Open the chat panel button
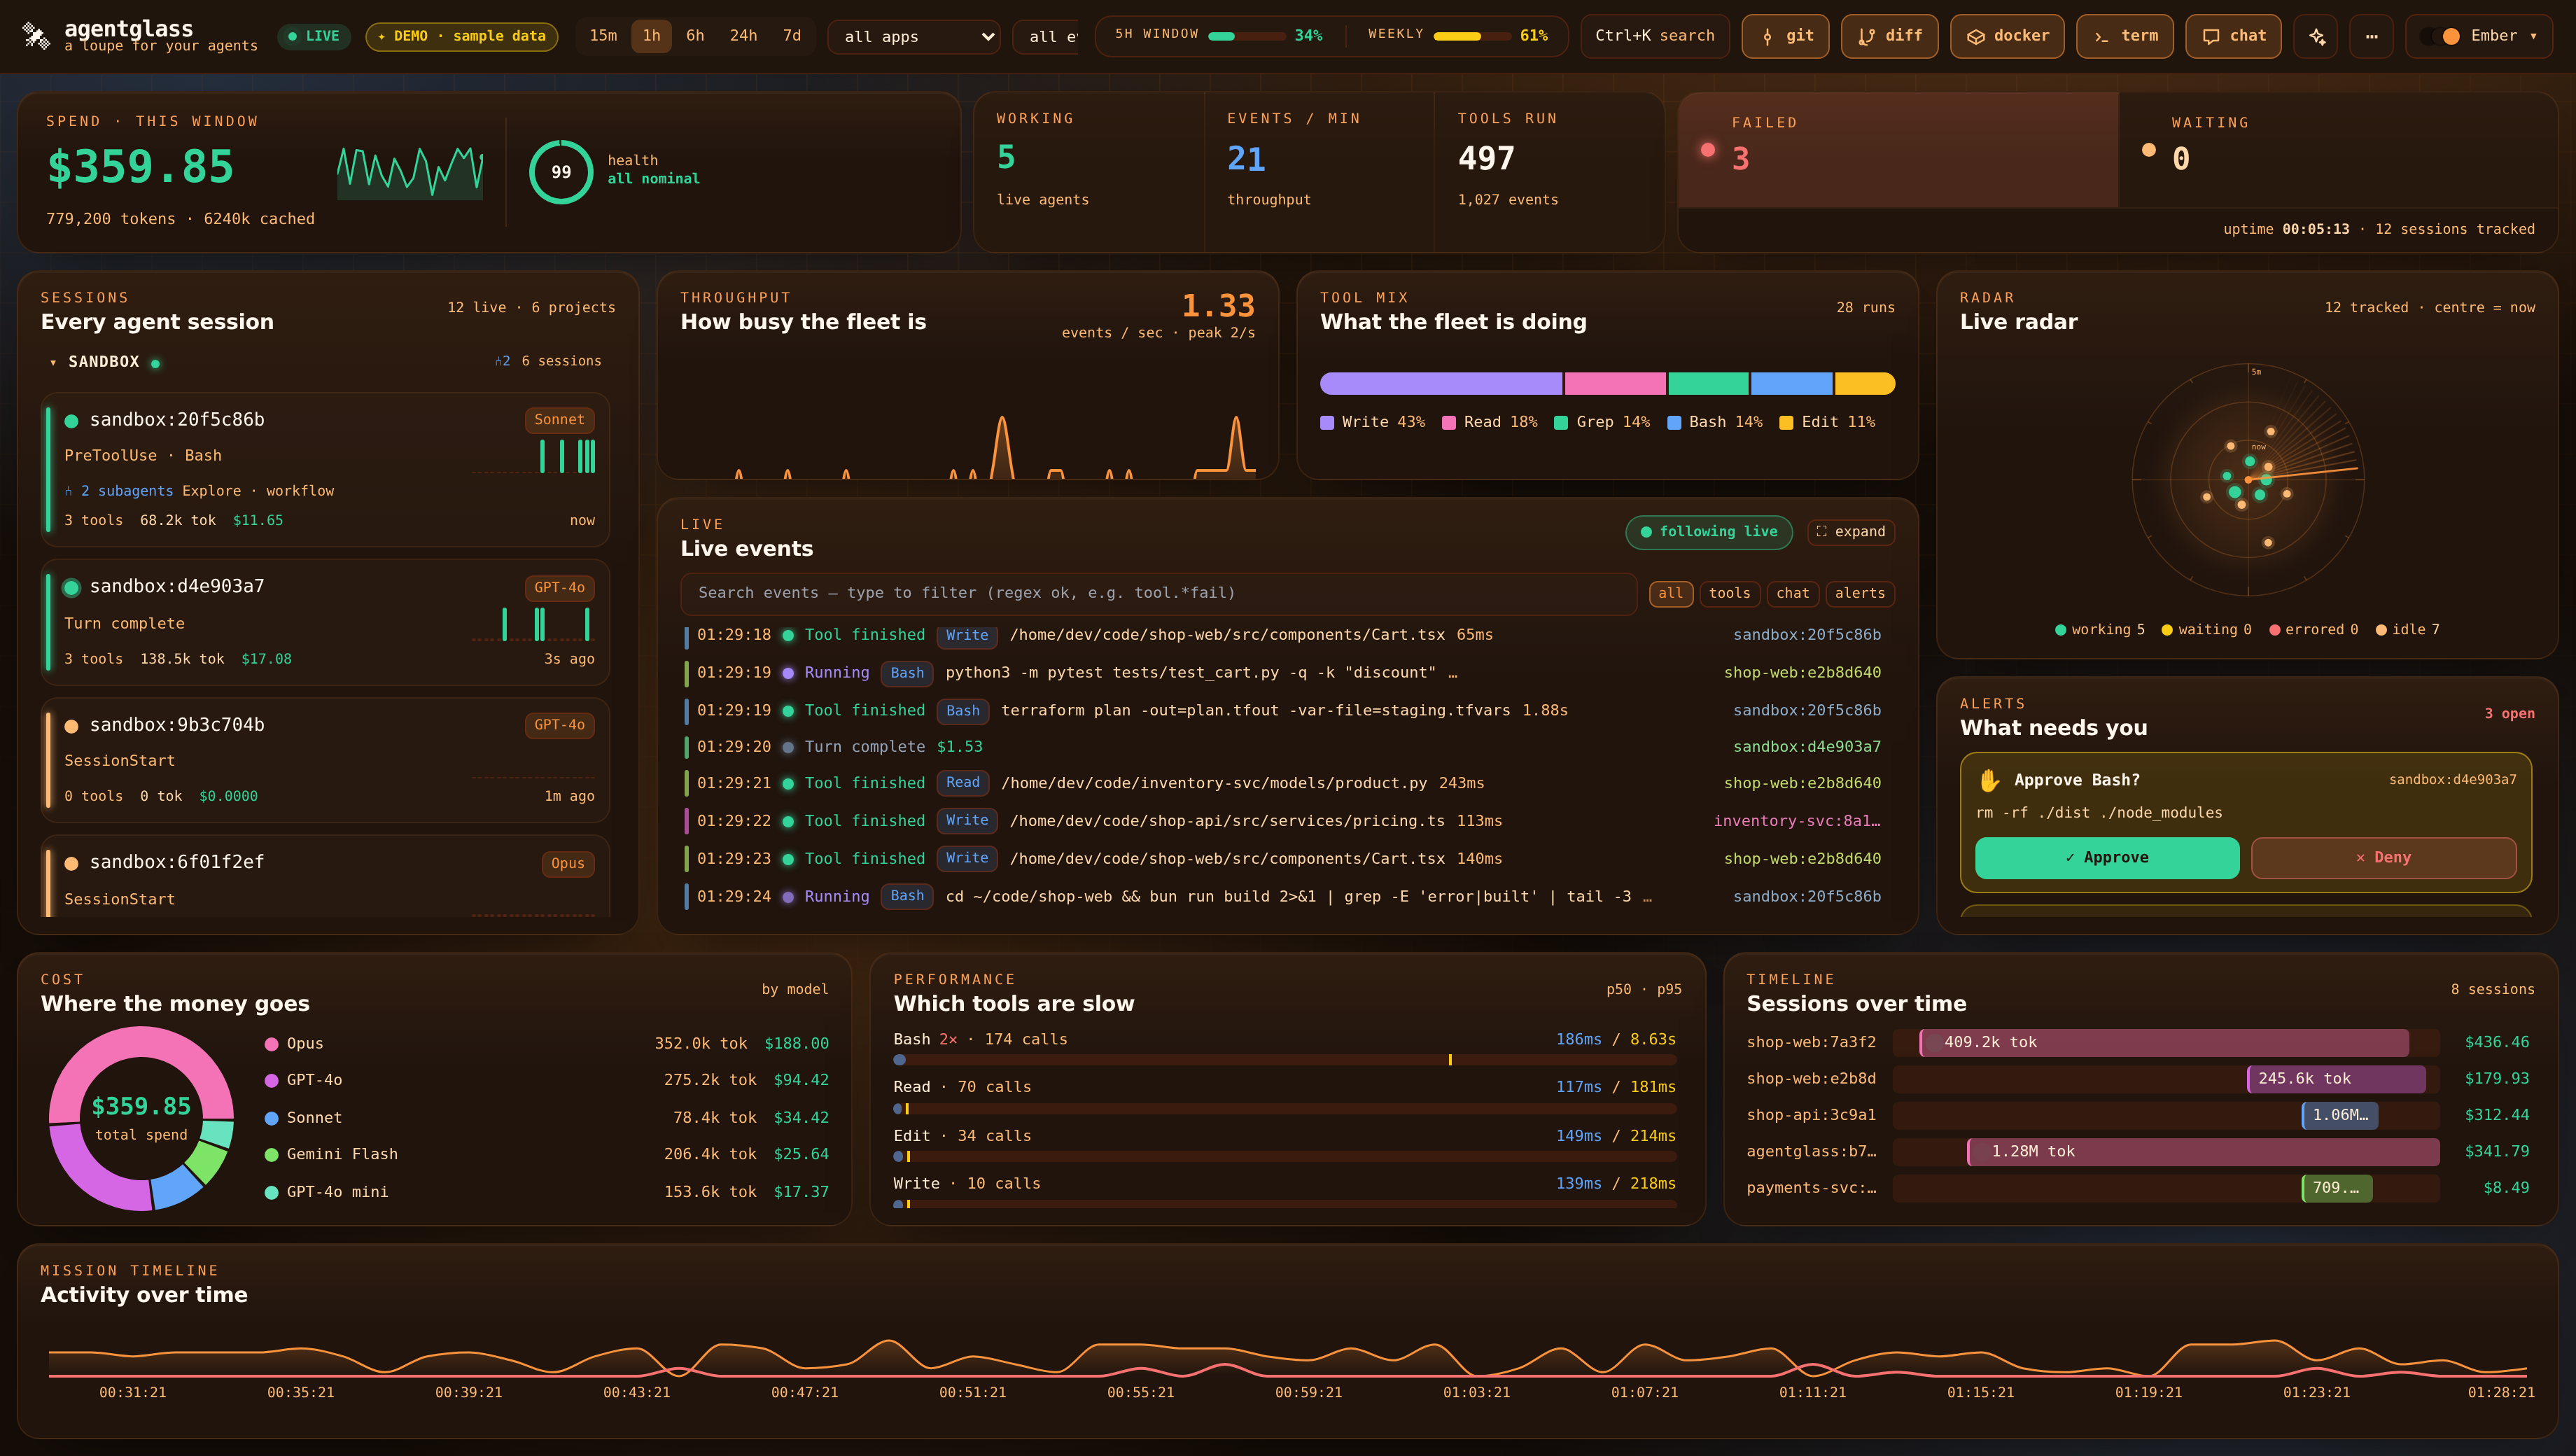Viewport: 2576px width, 1456px height. point(2234,36)
